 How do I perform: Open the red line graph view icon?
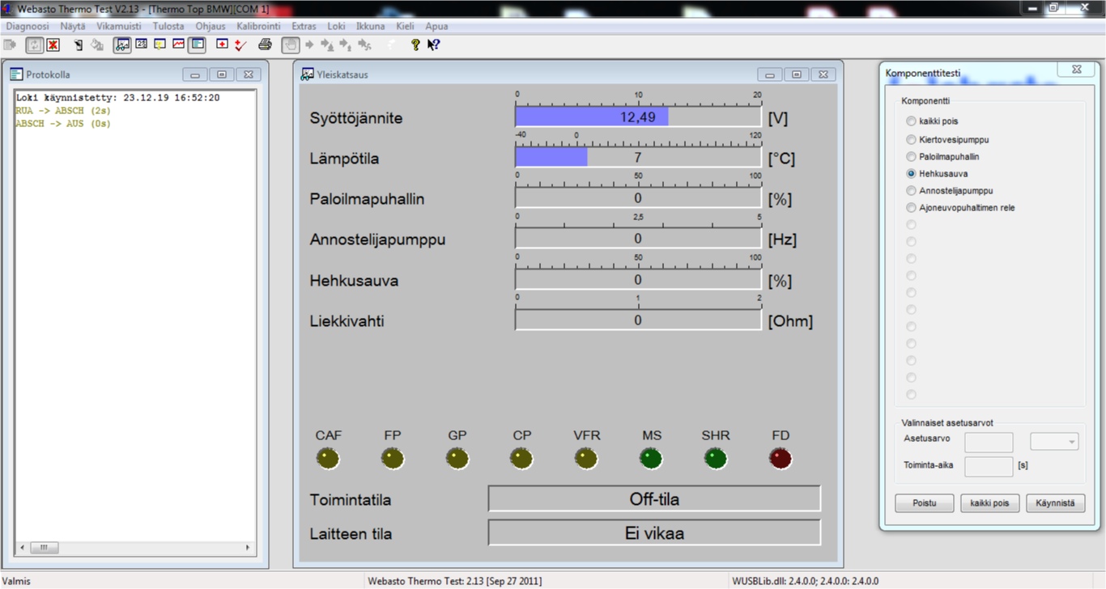click(x=178, y=45)
